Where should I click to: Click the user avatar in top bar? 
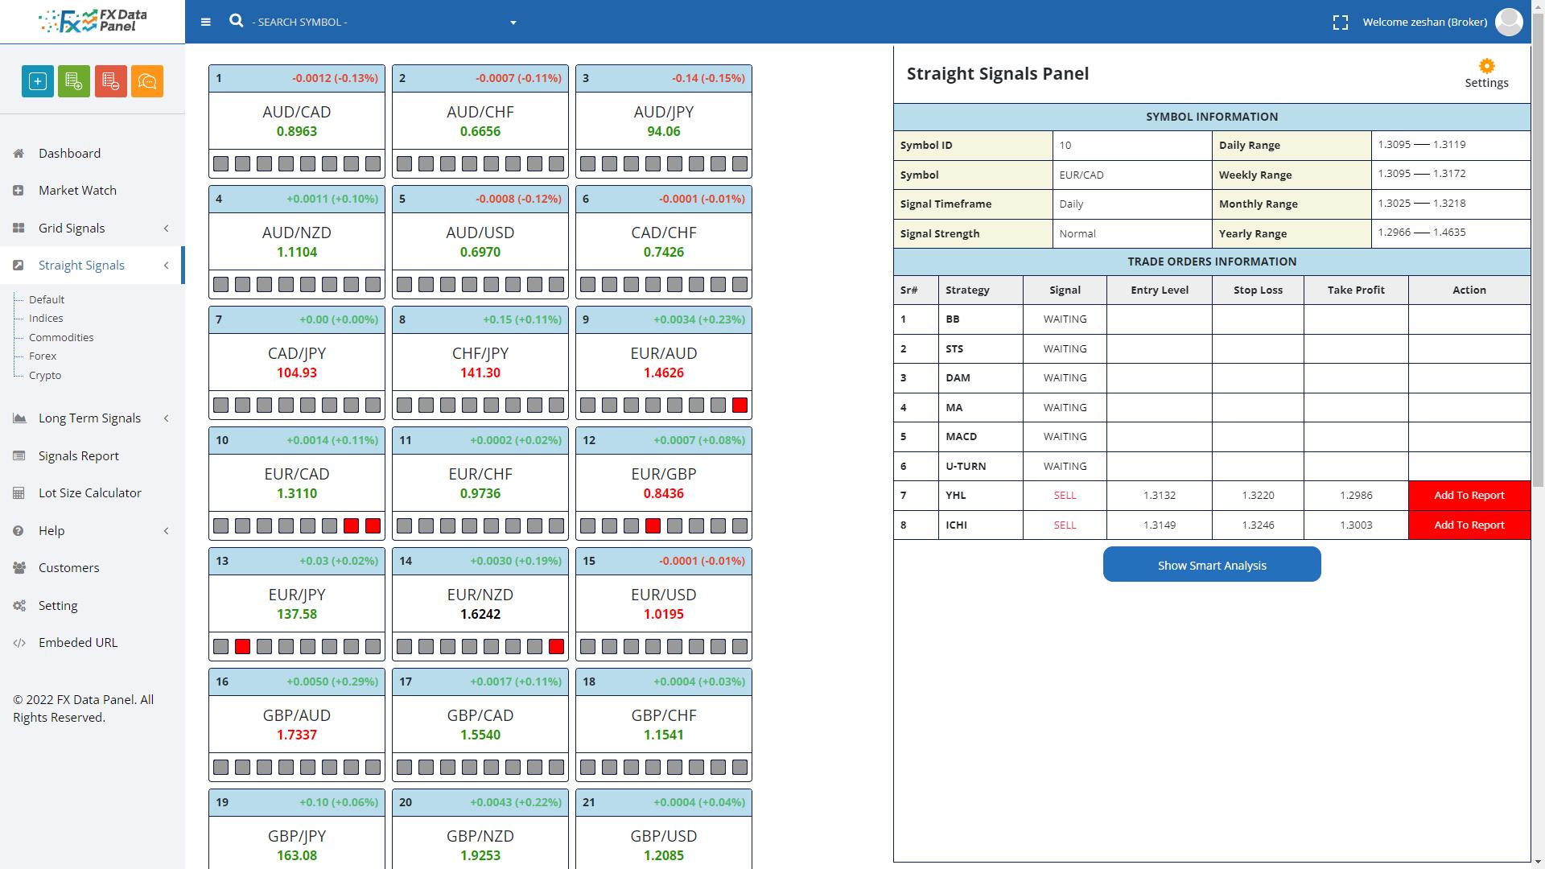tap(1509, 22)
